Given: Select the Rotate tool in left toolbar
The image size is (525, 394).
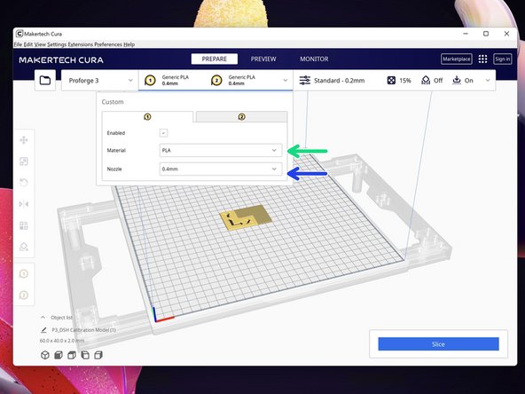Looking at the screenshot, I should click(24, 183).
